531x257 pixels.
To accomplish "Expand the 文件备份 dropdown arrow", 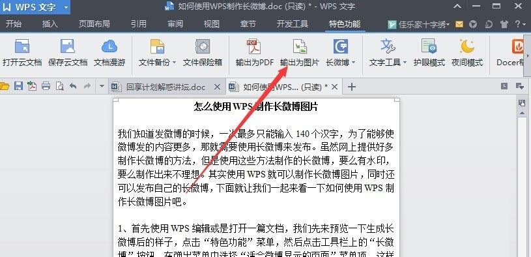I will [x=175, y=63].
